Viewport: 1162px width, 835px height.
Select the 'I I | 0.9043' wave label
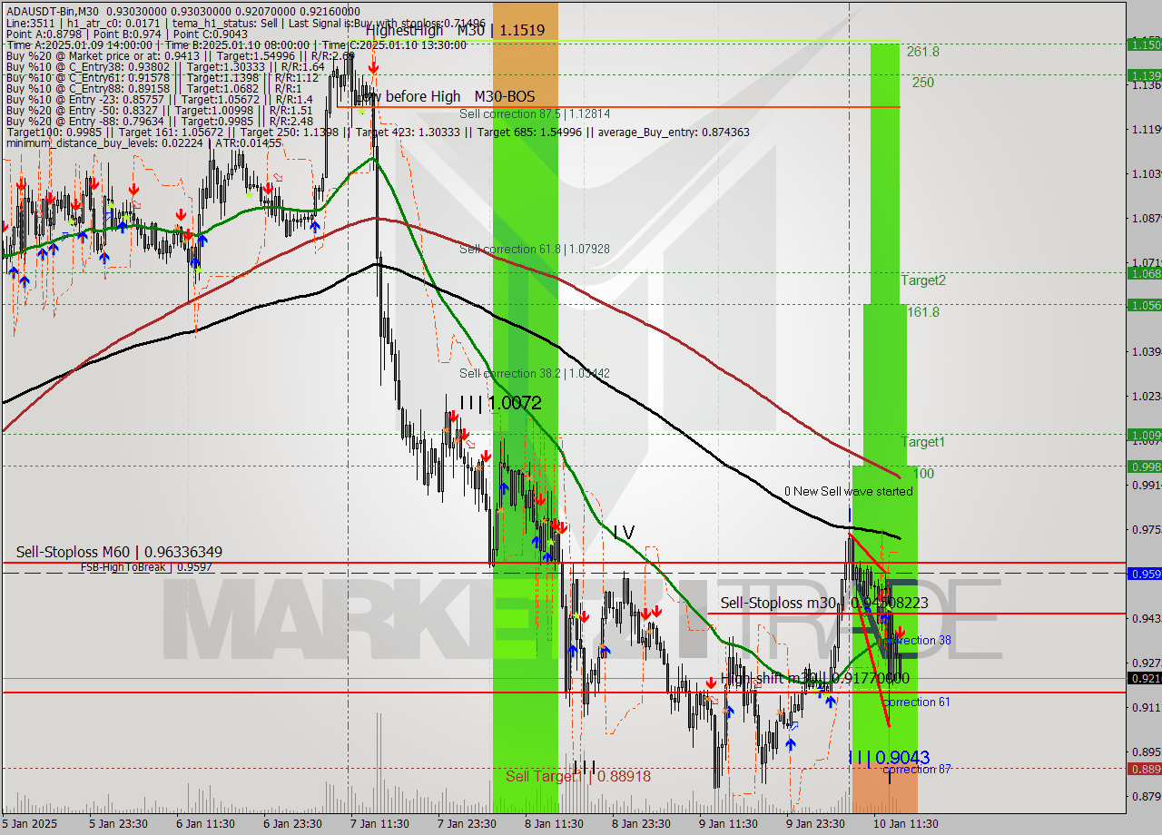[x=890, y=757]
